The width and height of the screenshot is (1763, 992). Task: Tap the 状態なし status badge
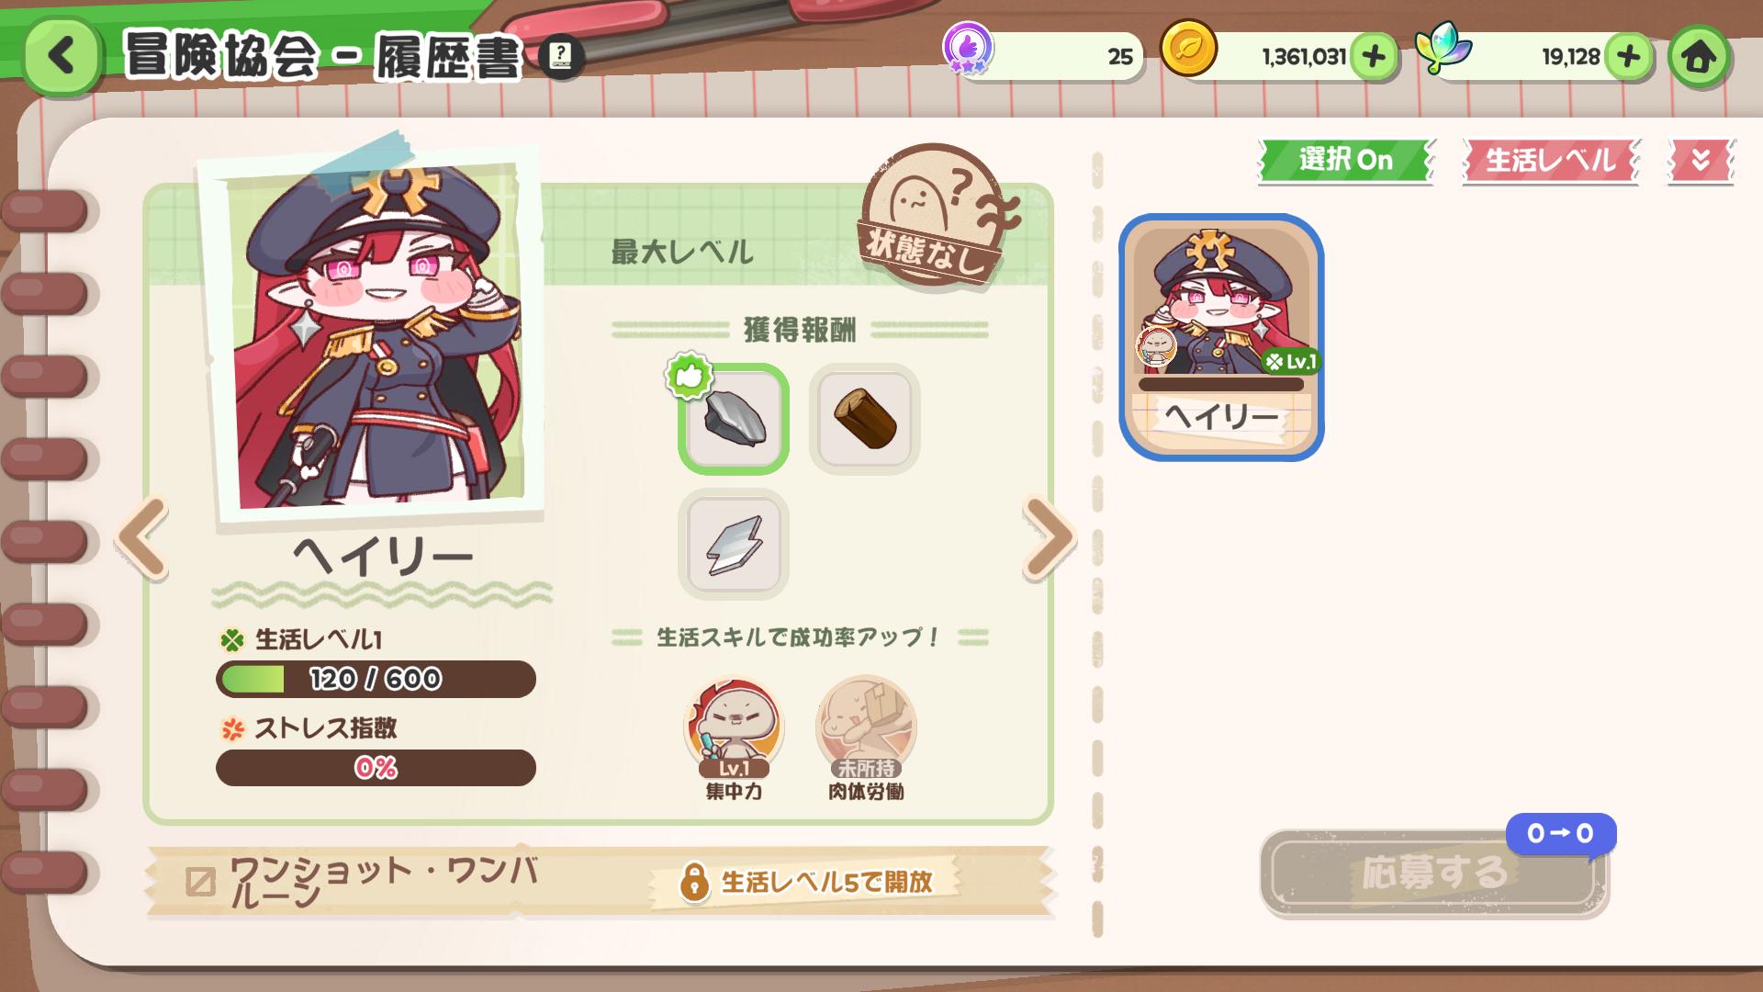click(933, 216)
